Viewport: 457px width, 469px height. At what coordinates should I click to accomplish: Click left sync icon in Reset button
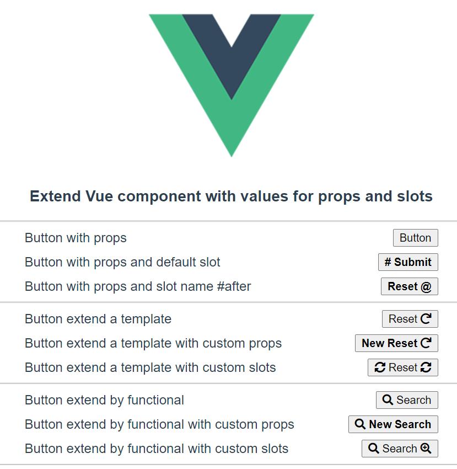pyautogui.click(x=380, y=367)
